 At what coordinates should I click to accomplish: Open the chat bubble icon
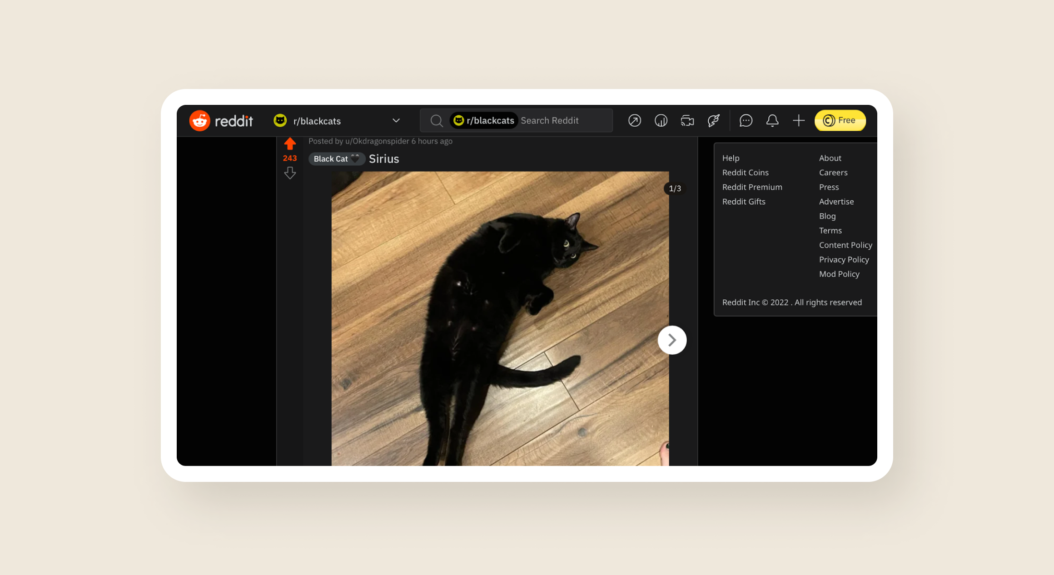pyautogui.click(x=746, y=121)
